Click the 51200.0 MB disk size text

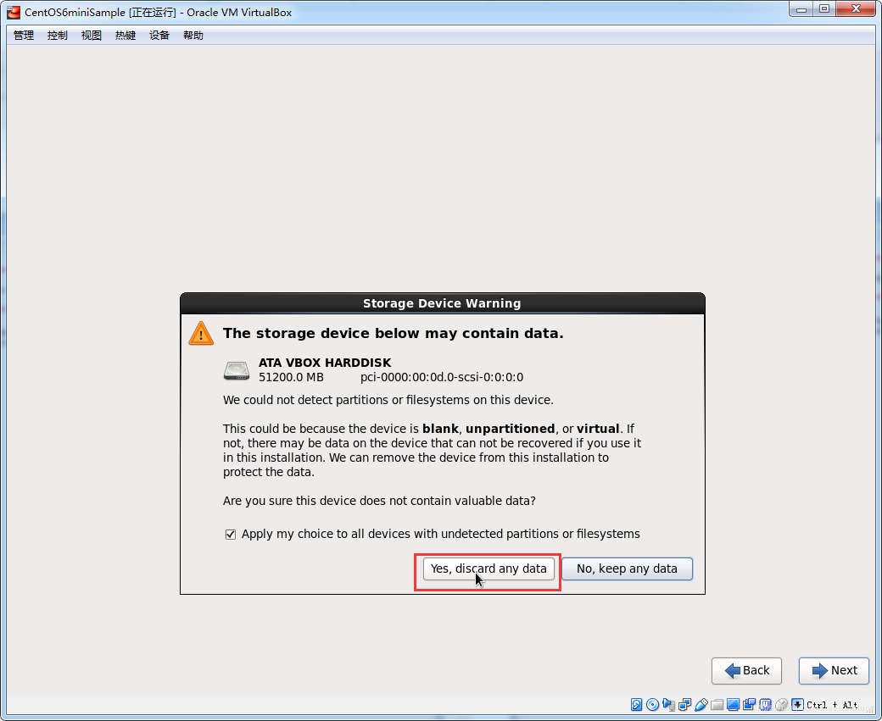pos(292,377)
